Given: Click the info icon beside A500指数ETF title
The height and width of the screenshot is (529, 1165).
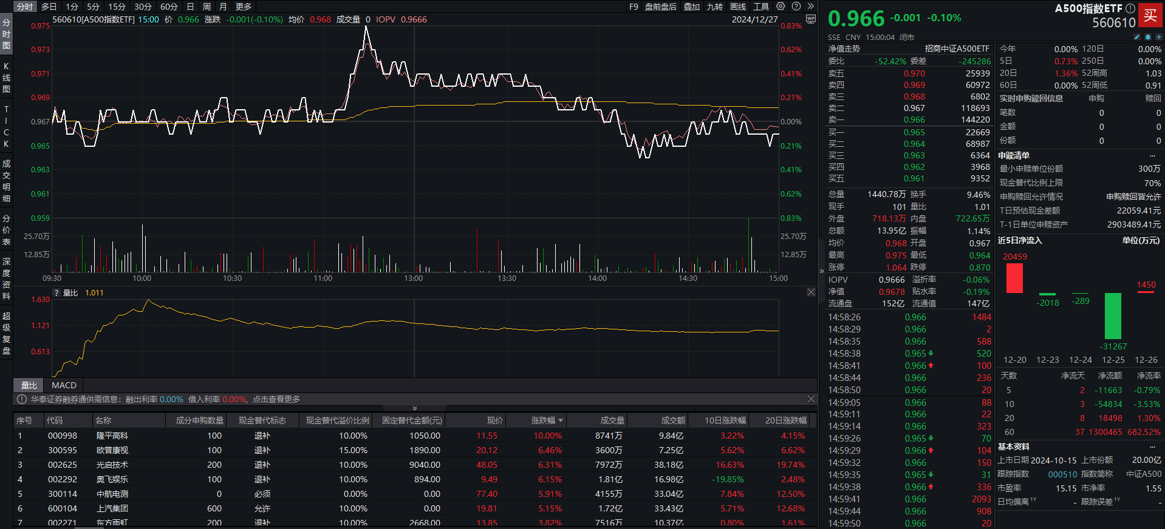Looking at the screenshot, I should (x=1130, y=8).
